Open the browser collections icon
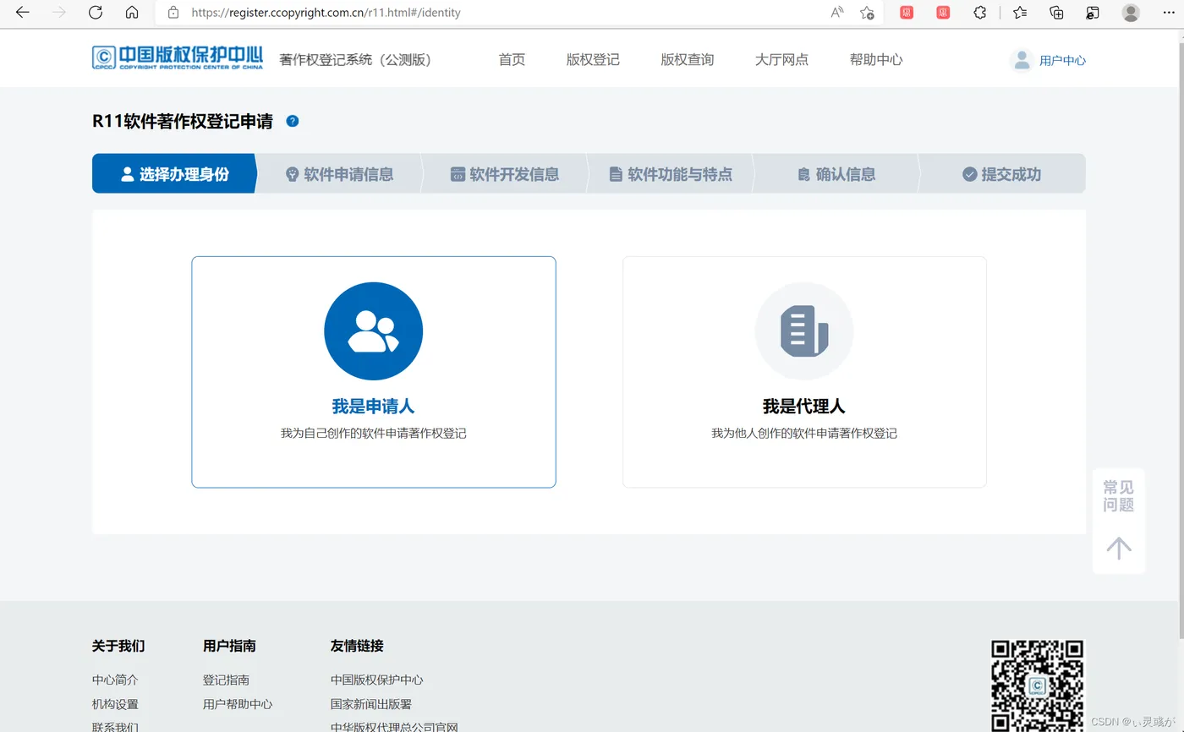Screen dimensions: 1184x732 pos(1056,13)
